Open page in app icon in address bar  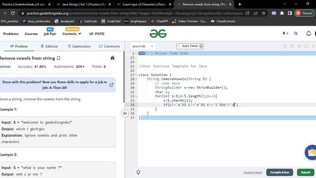click(247, 13)
